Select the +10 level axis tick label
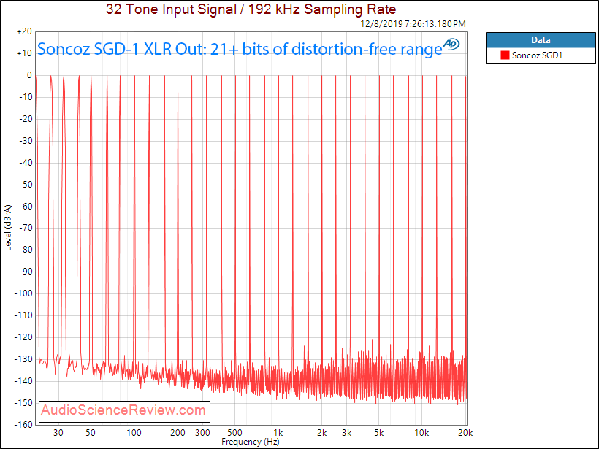 [x=24, y=53]
